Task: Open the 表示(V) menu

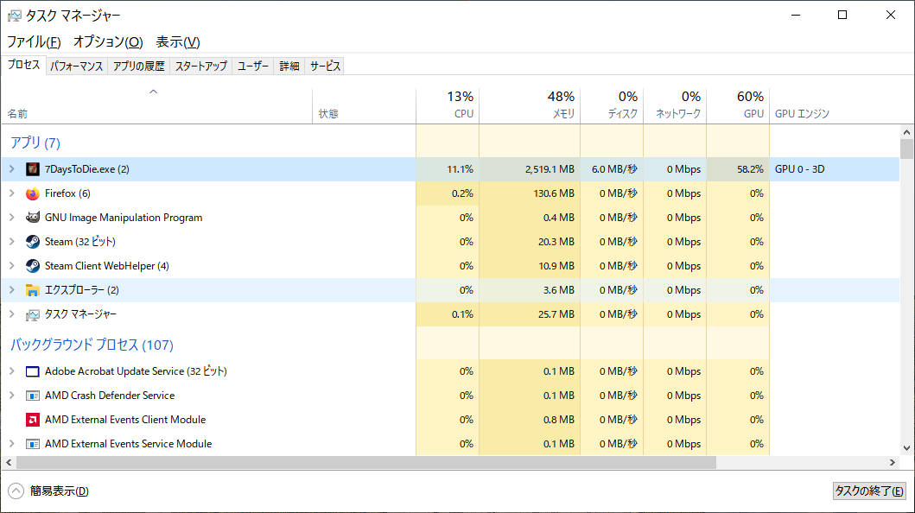Action: (177, 42)
